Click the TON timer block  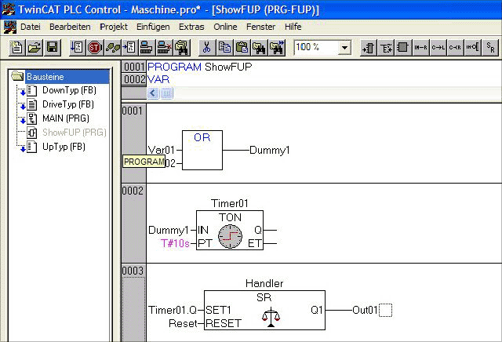230,230
